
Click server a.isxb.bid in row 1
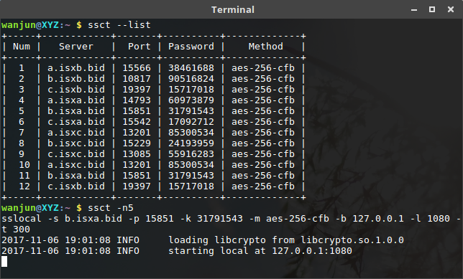coord(76,68)
